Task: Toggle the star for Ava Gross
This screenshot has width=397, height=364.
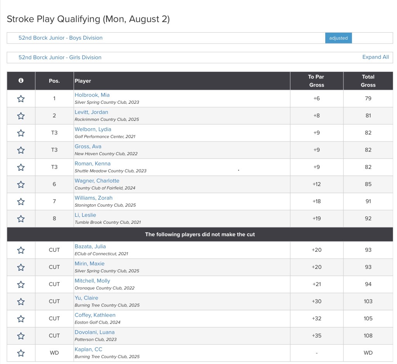Action: pos(21,150)
